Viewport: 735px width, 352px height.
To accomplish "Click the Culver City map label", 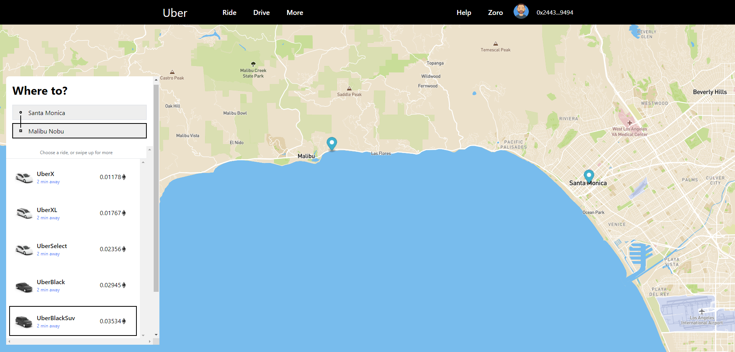I will point(715,181).
